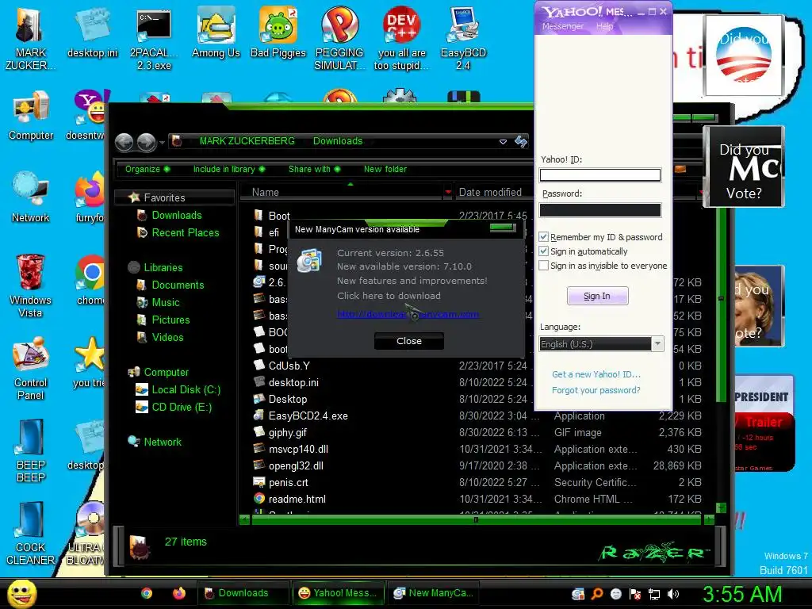This screenshot has width=812, height=609.
Task: Click Forgot your password link
Action: (596, 390)
